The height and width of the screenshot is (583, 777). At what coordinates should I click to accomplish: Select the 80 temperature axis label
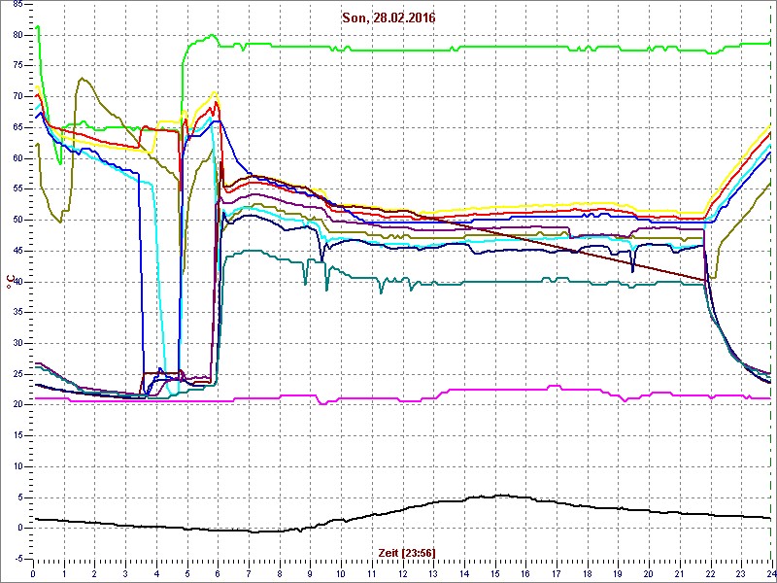17,35
